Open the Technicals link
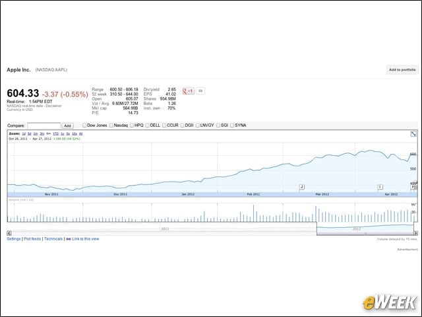 [53, 239]
